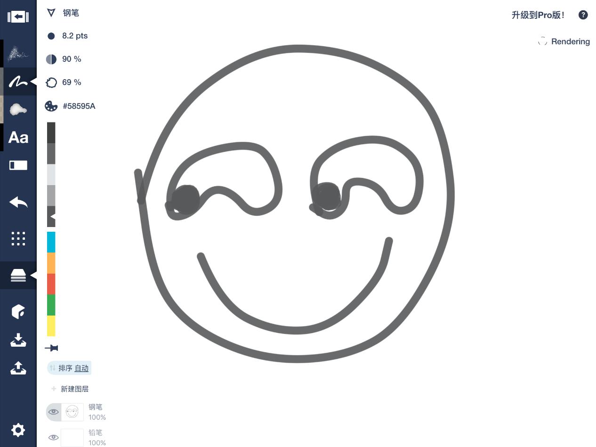The image size is (596, 447).
Task: Change layer sort mode 自动
Action: pyautogui.click(x=81, y=368)
